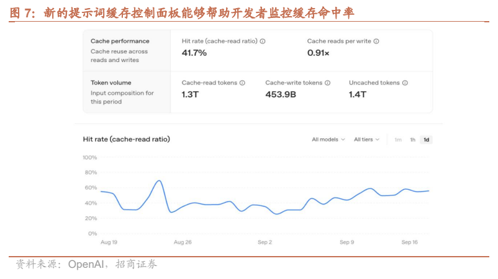498x279 pixels.
Task: Click info icon beside Cache reads per write
Action: [x=376, y=41]
